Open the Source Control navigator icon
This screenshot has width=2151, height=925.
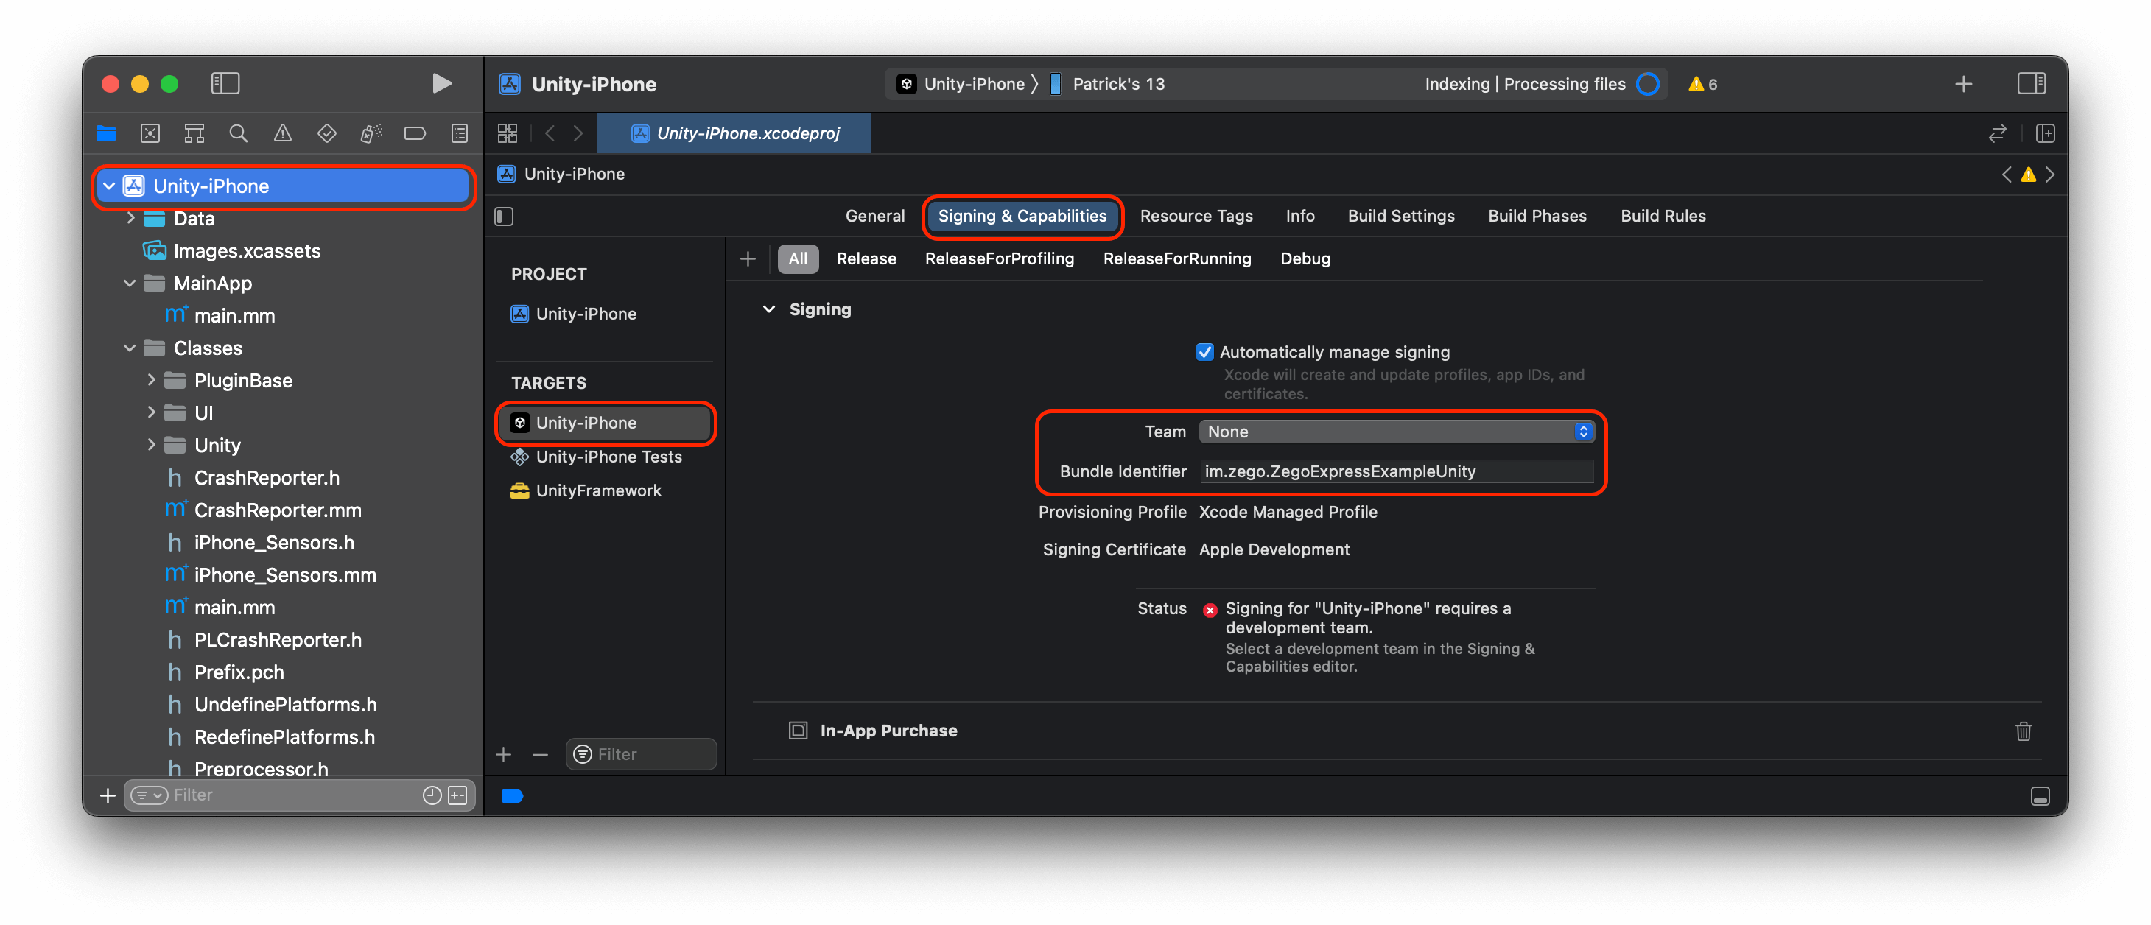pyautogui.click(x=150, y=133)
